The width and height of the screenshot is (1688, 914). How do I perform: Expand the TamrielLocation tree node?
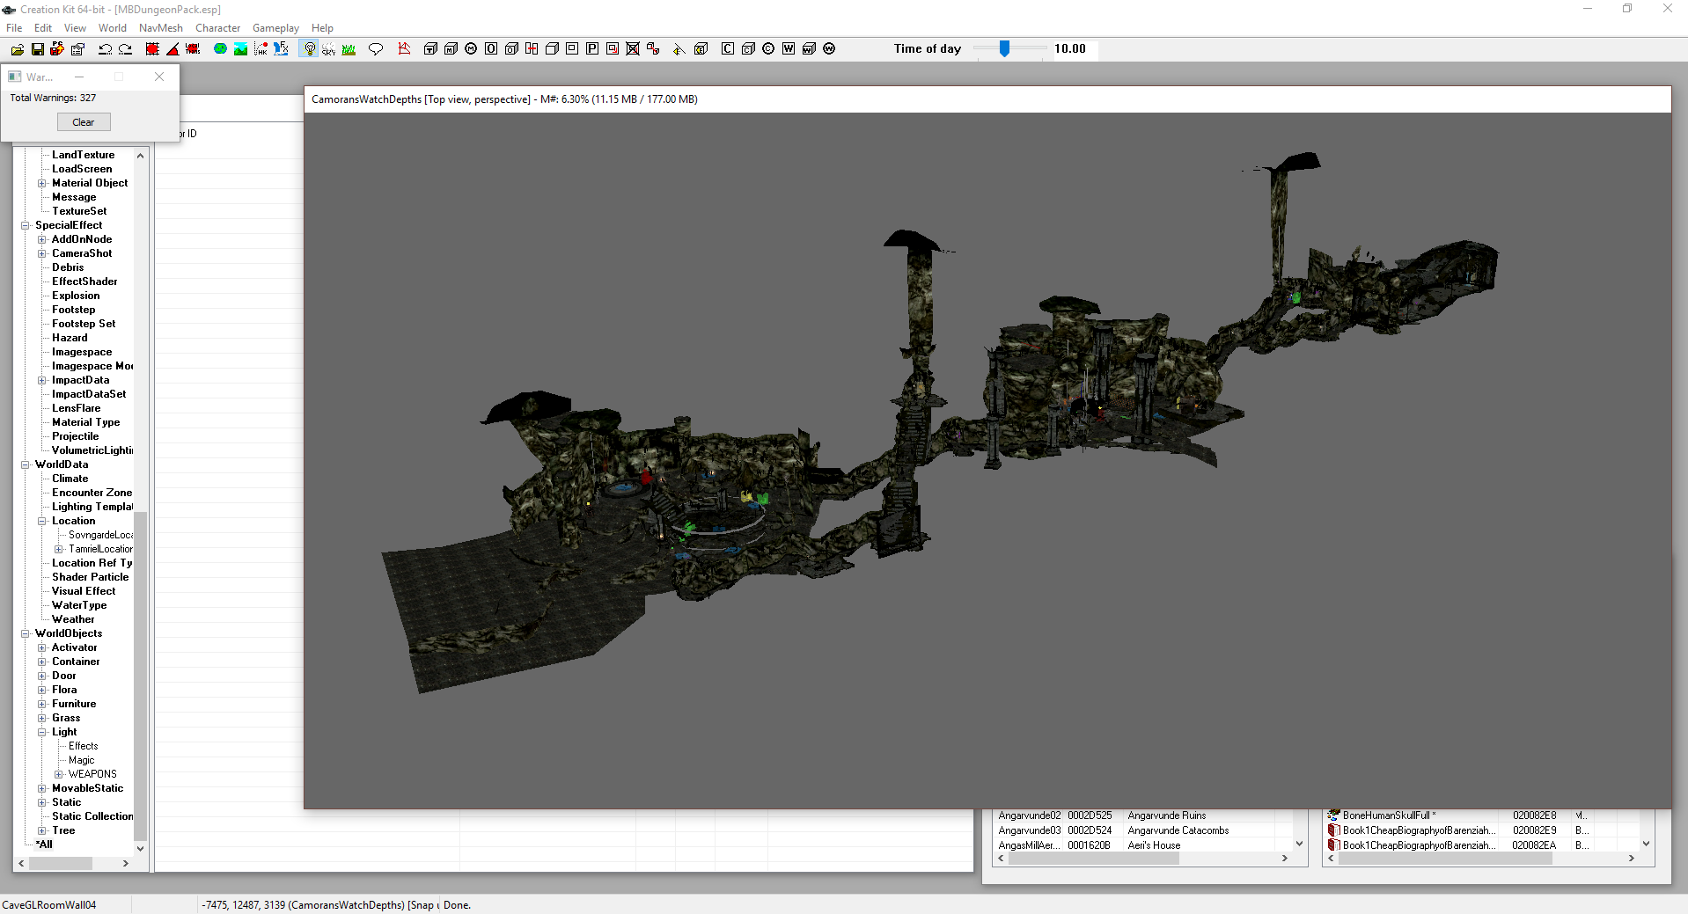[x=59, y=549]
